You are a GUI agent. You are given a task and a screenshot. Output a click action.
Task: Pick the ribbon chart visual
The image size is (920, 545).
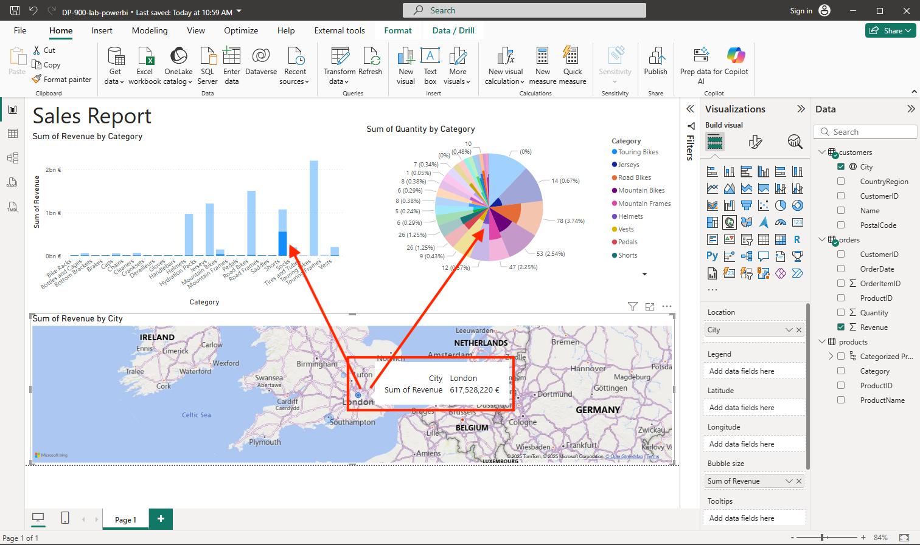[713, 205]
